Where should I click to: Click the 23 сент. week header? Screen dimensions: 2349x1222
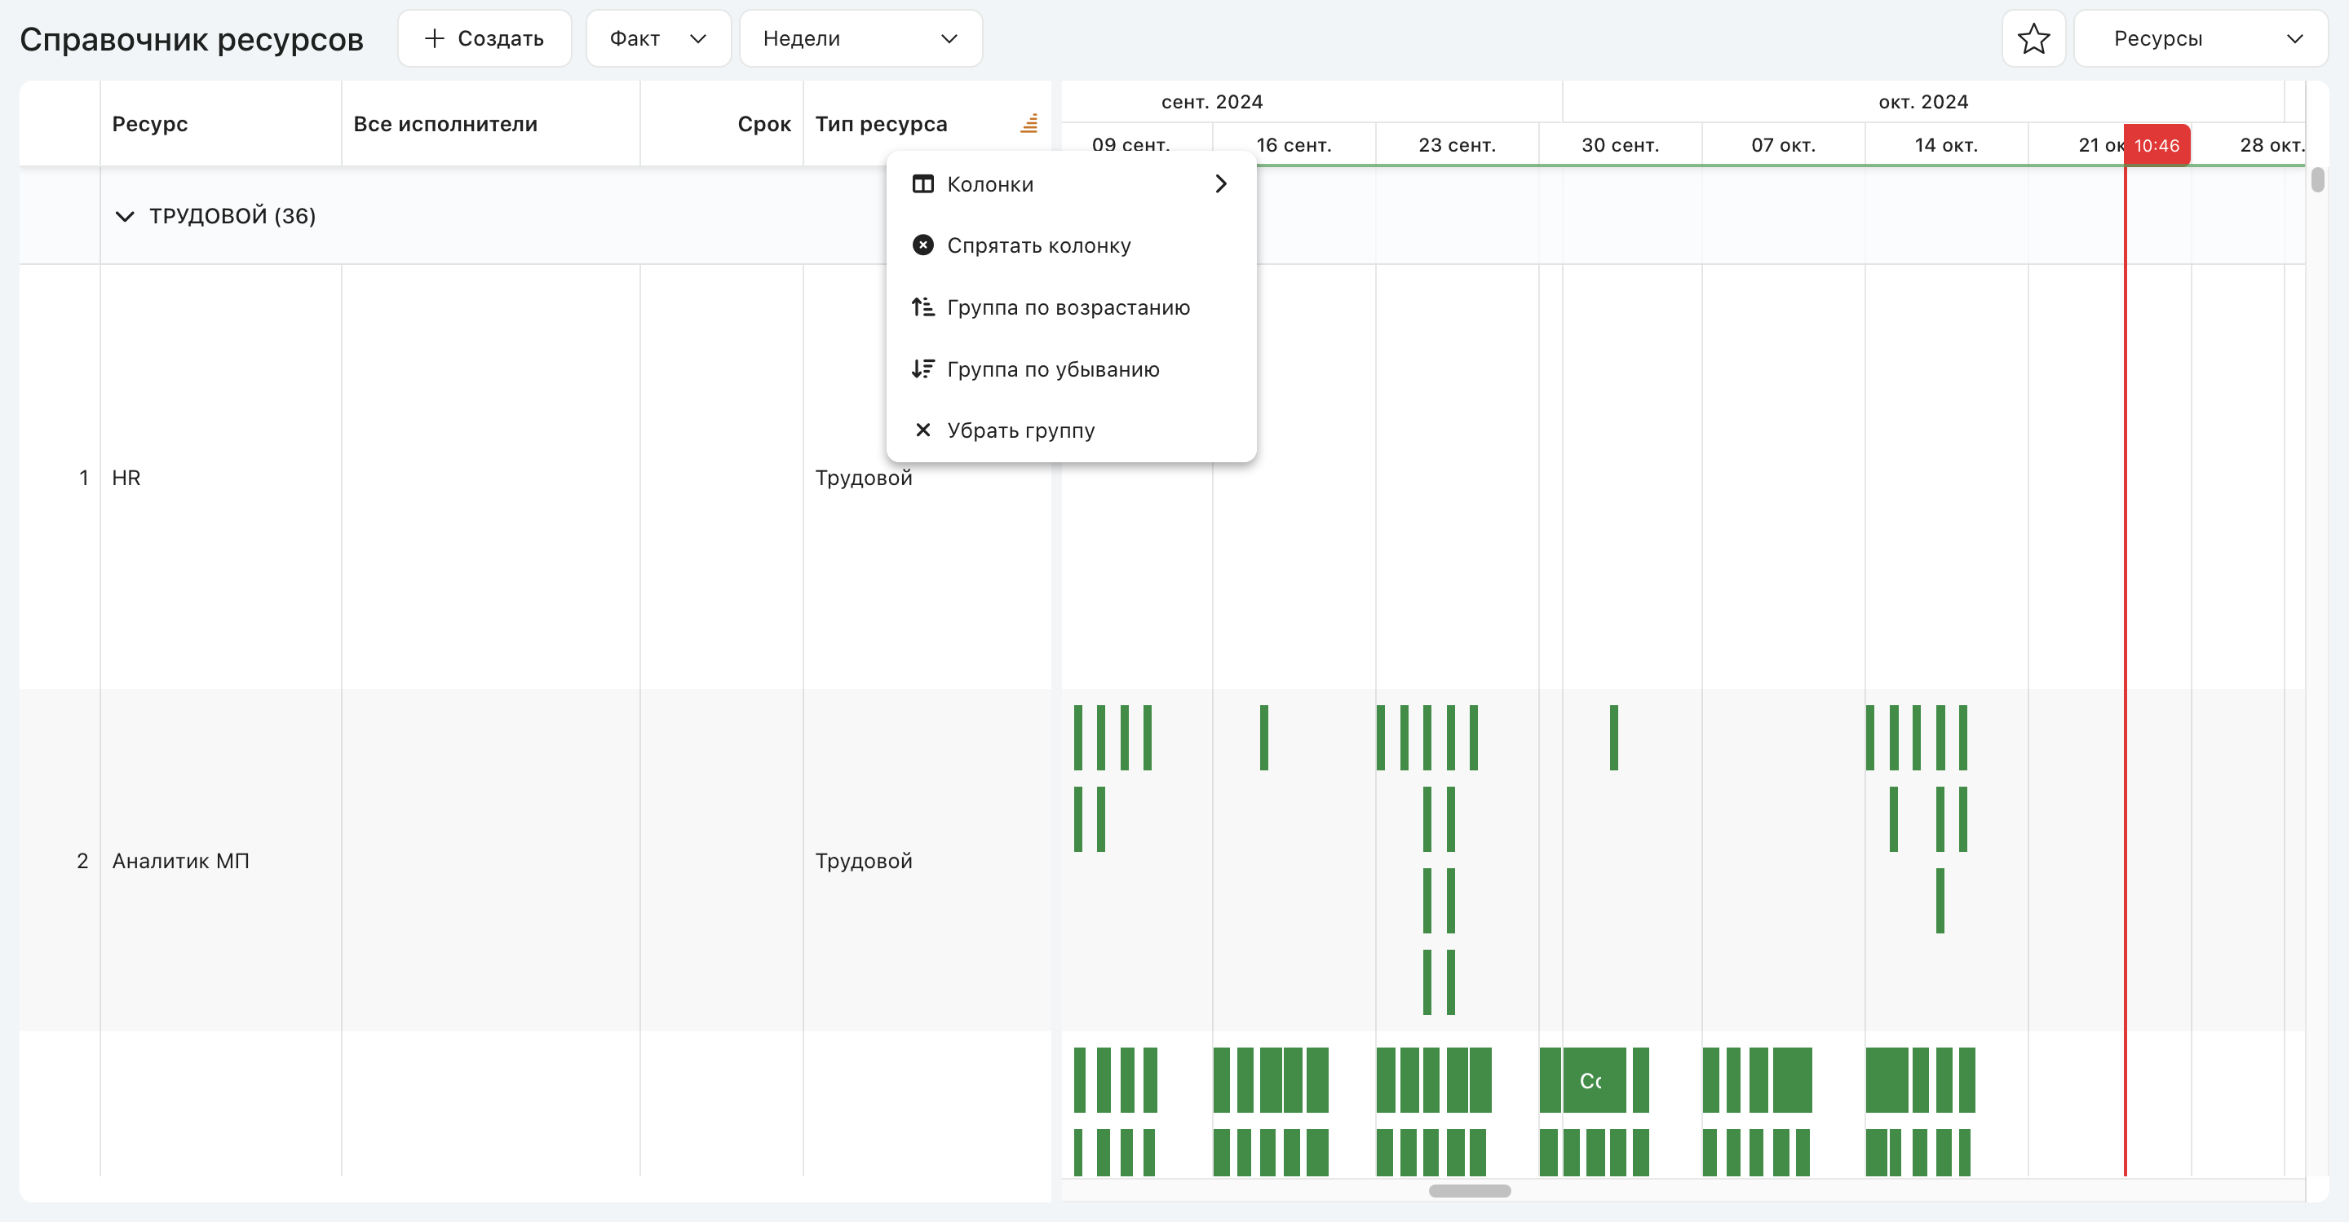click(1456, 145)
